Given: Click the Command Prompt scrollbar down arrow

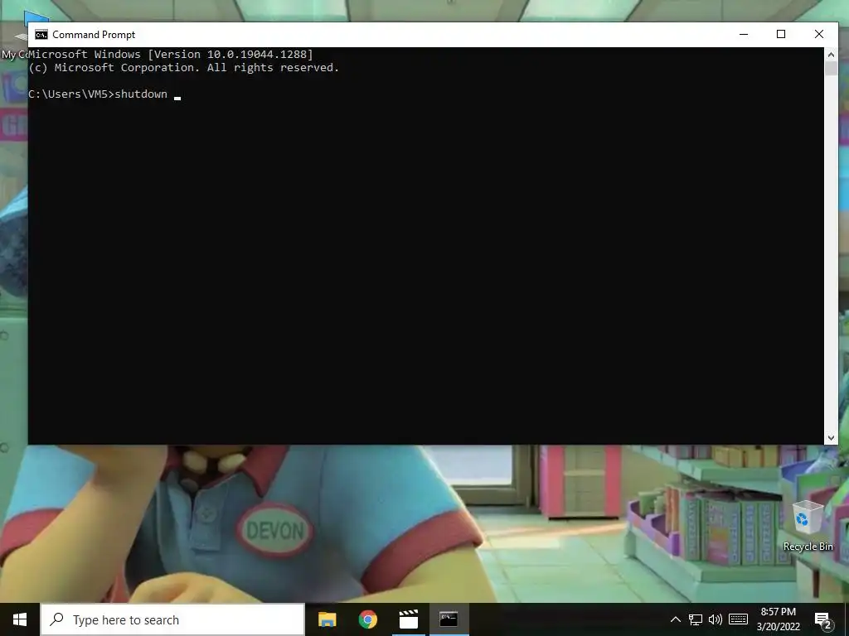Looking at the screenshot, I should (x=831, y=438).
